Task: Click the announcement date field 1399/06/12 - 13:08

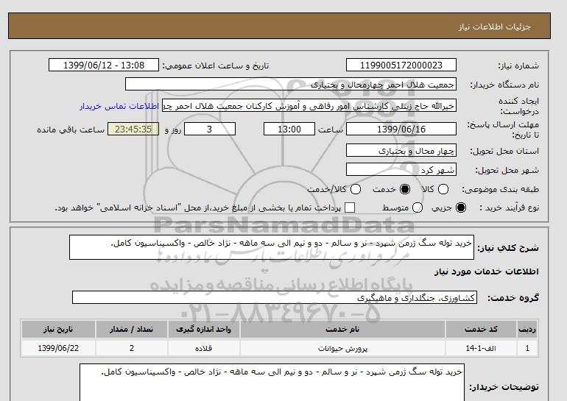Action: click(x=104, y=65)
